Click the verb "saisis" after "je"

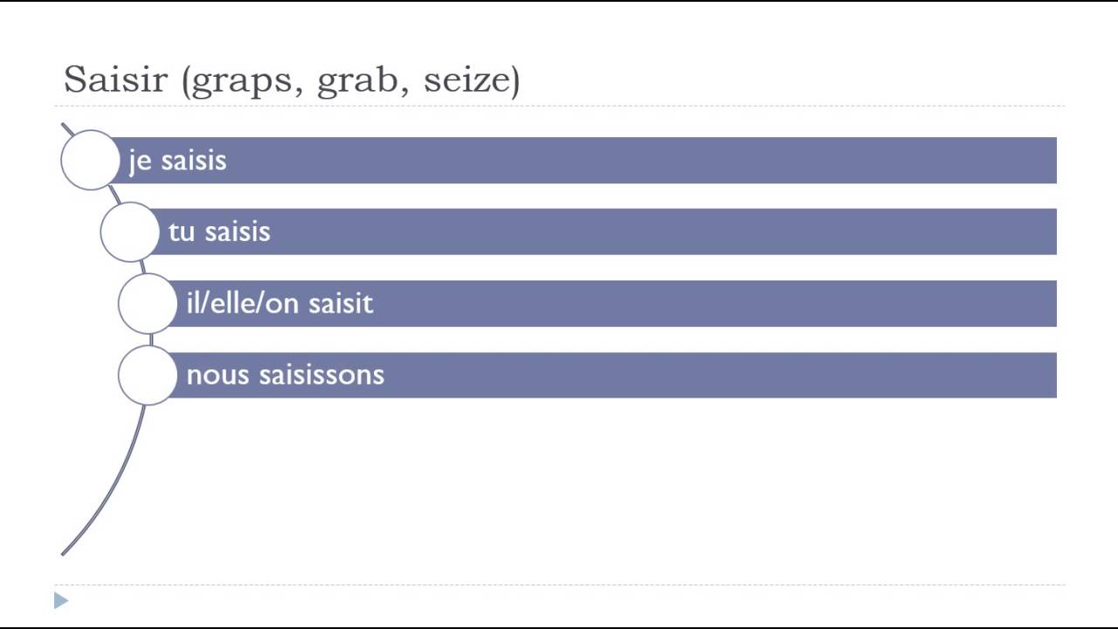pyautogui.click(x=193, y=161)
